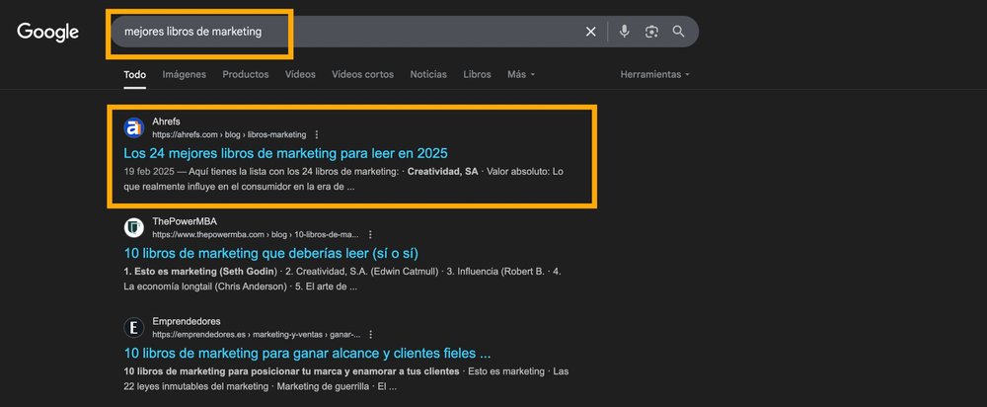Click the Ahrefs site favicon
The image size is (987, 407).
[134, 127]
